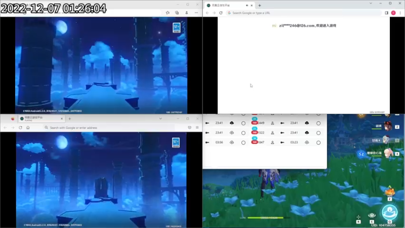Click cloud upload icon in 03:56 row

232,142
